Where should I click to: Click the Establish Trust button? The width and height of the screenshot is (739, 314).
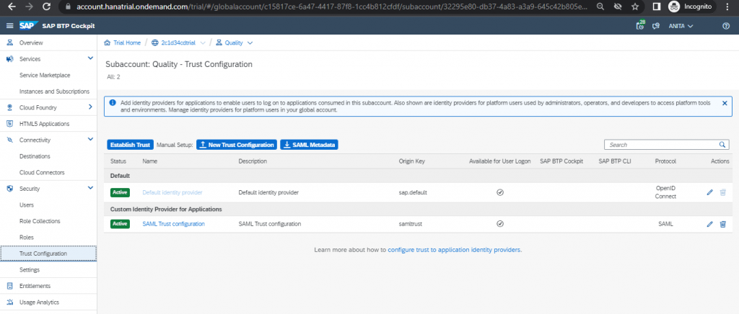point(130,145)
